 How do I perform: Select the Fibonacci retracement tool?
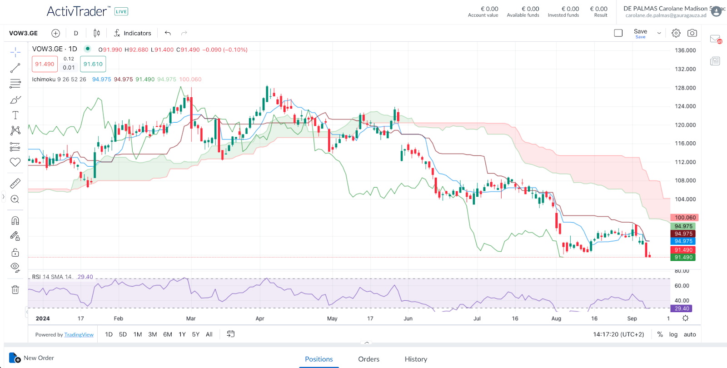click(x=15, y=84)
